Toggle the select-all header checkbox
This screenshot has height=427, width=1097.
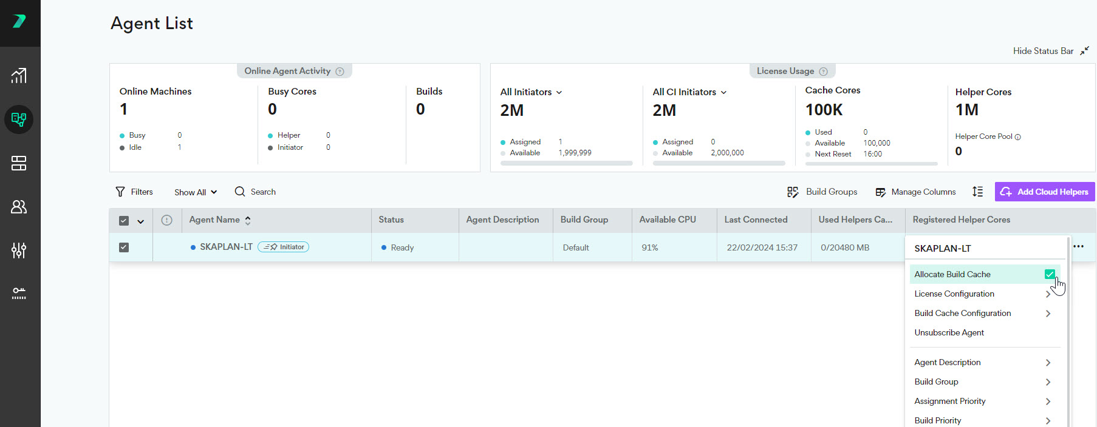[124, 221]
